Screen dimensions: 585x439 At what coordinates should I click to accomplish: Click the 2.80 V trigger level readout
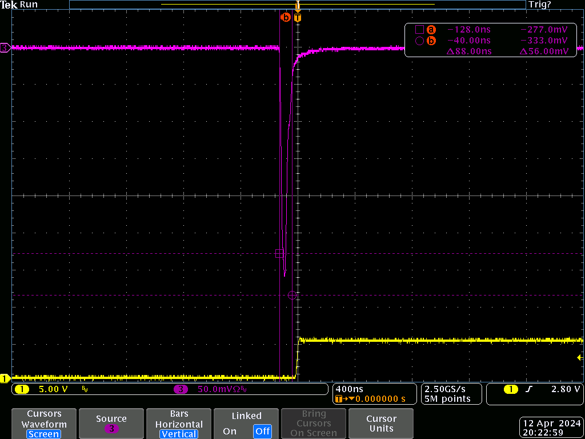[x=565, y=389]
